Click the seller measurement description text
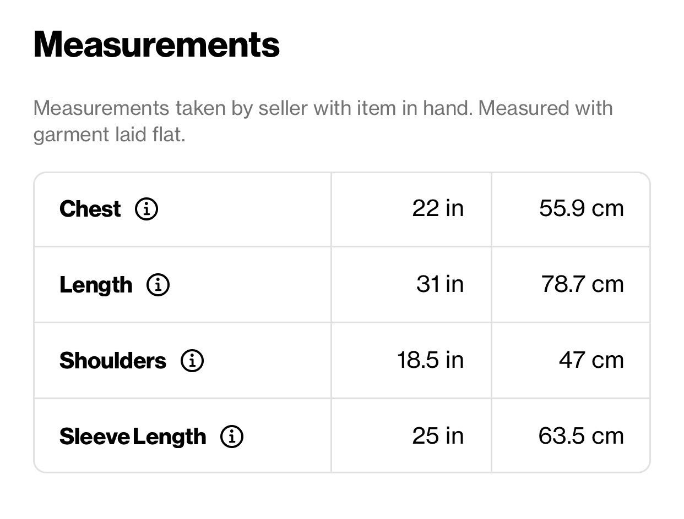The image size is (684, 519). [x=323, y=121]
